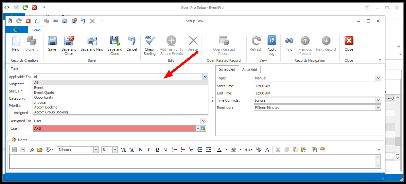406x184 pixels.
Task: Open the Reminder Fifteen Minutes dropdown
Action: tap(378, 108)
